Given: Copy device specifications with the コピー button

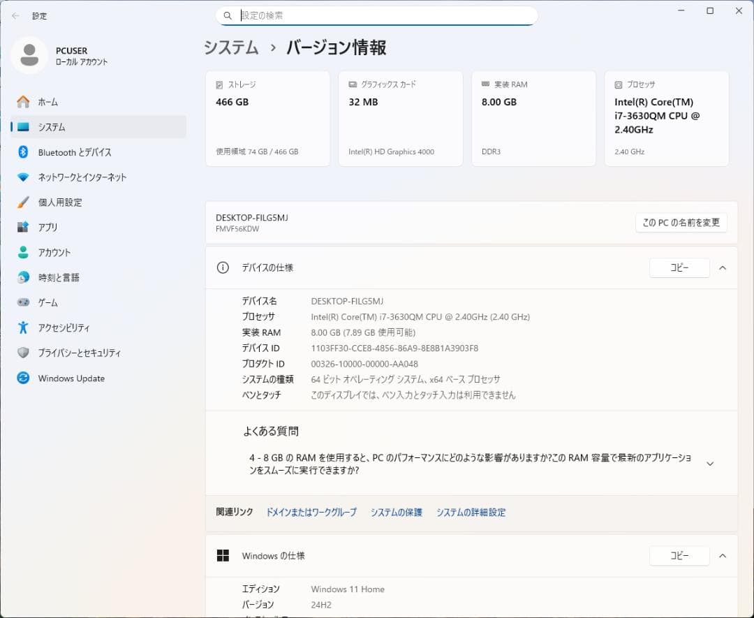Looking at the screenshot, I should point(679,267).
